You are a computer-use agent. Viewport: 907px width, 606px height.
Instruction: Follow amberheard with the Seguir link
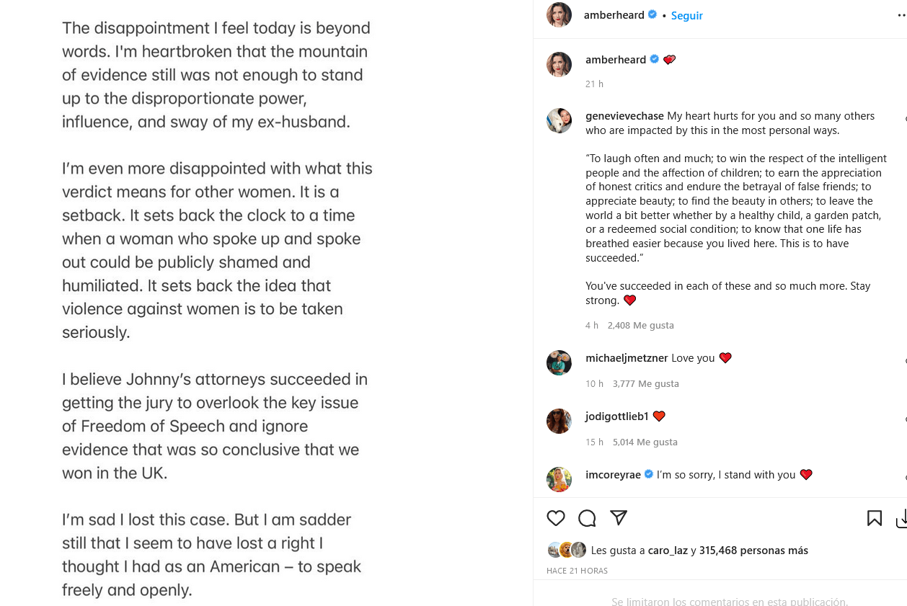[x=687, y=16]
